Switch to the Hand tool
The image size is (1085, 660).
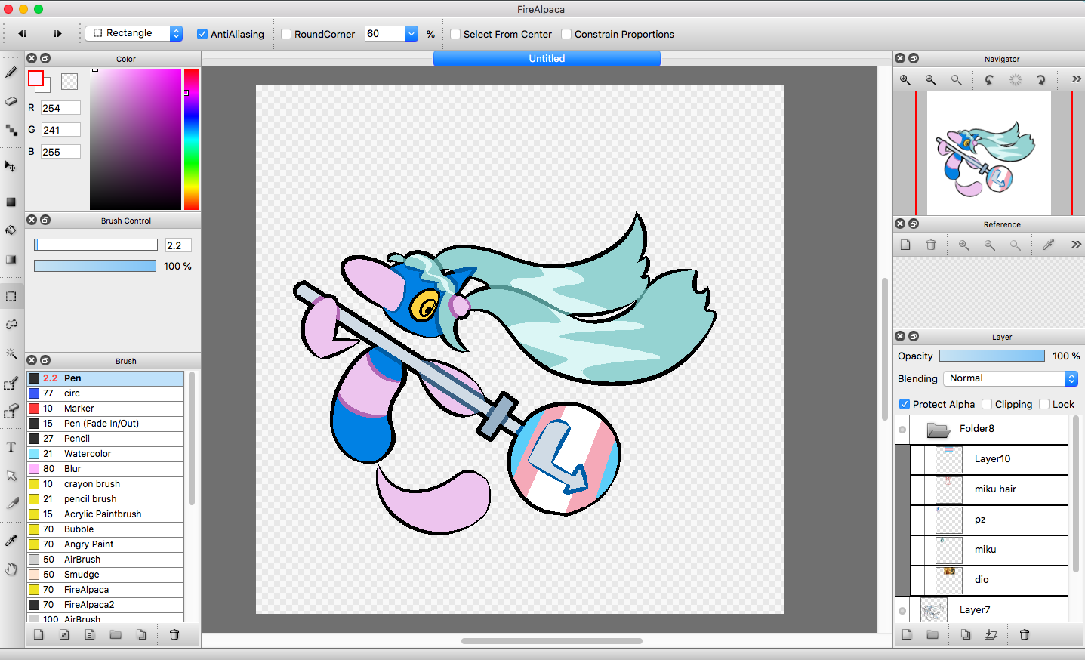[11, 569]
